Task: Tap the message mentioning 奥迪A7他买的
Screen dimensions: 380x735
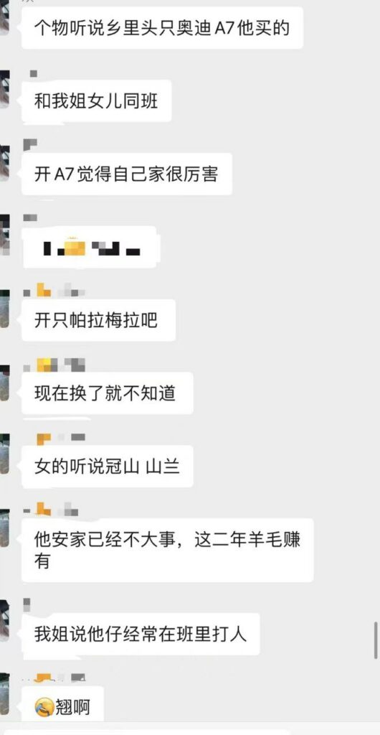Action: coord(162,28)
